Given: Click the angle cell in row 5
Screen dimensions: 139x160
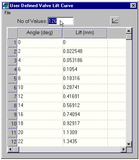Looking at the screenshot, I should (x=40, y=79).
